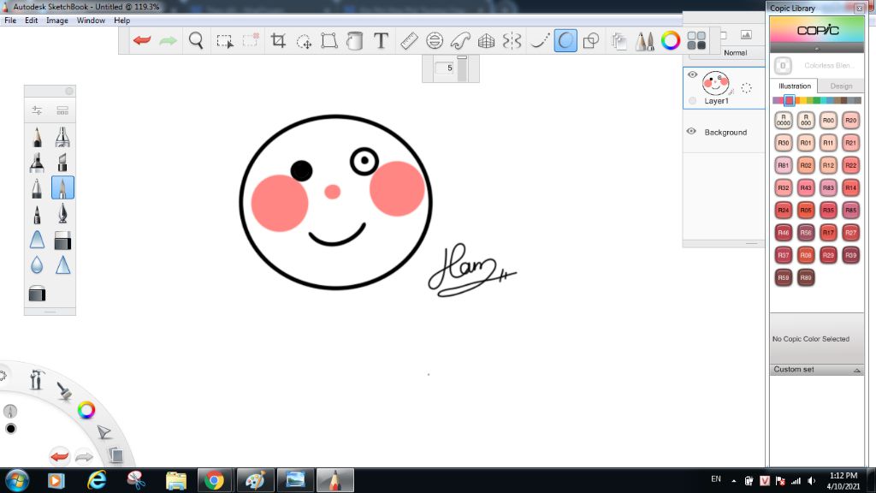Activate the Quick Transform tool

click(x=304, y=41)
